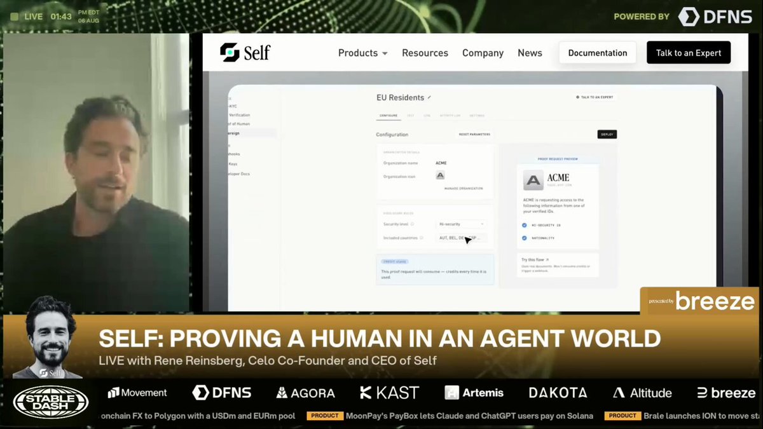763x429 pixels.
Task: Open the Try this flow link
Action: pos(534,260)
